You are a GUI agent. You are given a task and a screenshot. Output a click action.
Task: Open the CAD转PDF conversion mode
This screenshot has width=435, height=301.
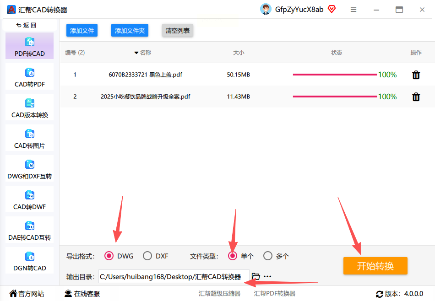[x=30, y=76]
